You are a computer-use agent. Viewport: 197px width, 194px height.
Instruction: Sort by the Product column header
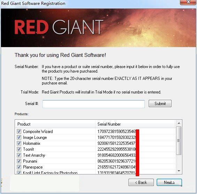click(x=55, y=124)
